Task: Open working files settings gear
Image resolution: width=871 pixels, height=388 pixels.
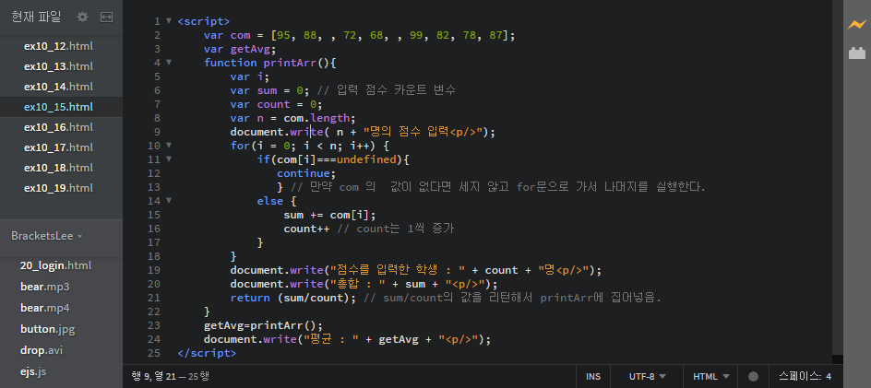Action: (x=82, y=18)
